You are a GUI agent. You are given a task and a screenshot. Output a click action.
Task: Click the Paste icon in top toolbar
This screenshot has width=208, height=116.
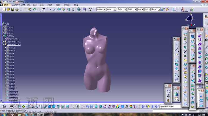30,9
